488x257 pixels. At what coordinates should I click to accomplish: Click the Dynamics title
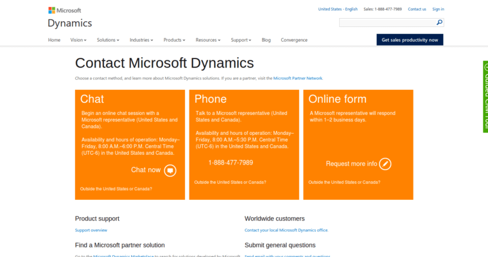click(x=70, y=23)
